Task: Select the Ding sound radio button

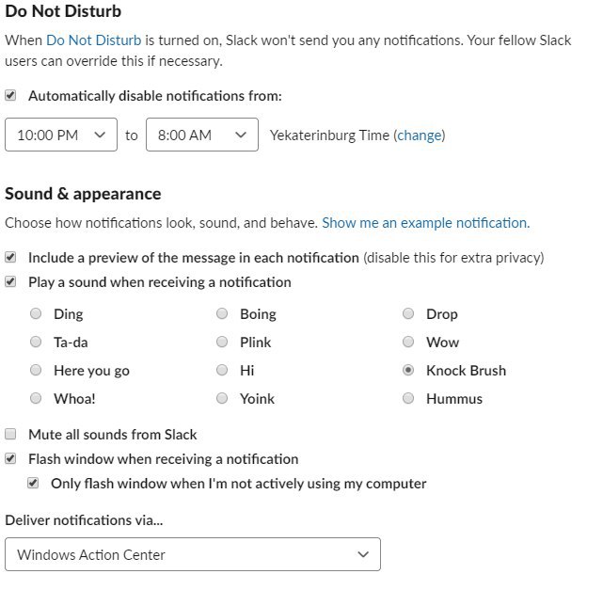Action: tap(36, 313)
